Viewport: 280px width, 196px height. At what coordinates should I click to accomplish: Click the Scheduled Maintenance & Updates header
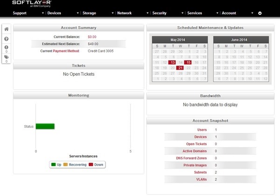[210, 28]
